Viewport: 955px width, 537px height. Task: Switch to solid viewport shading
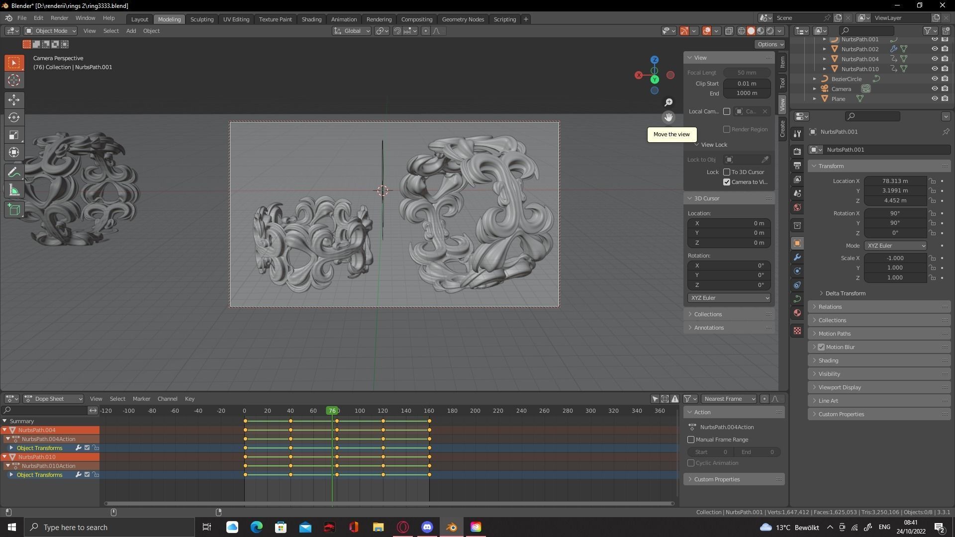tap(751, 31)
